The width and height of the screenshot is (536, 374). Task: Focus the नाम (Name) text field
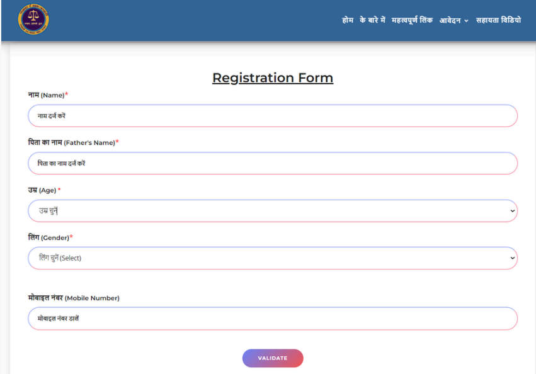(272, 116)
